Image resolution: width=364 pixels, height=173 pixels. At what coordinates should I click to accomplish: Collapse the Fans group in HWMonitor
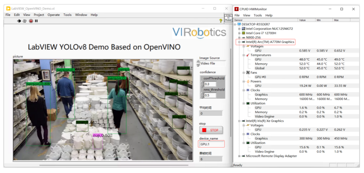[244, 72]
